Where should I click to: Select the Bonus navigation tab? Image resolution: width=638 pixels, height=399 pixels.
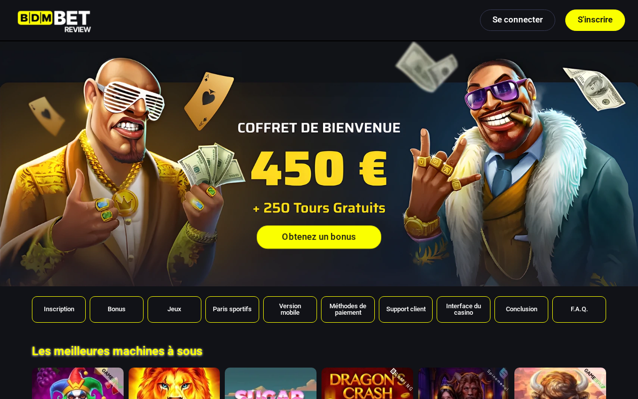117,309
